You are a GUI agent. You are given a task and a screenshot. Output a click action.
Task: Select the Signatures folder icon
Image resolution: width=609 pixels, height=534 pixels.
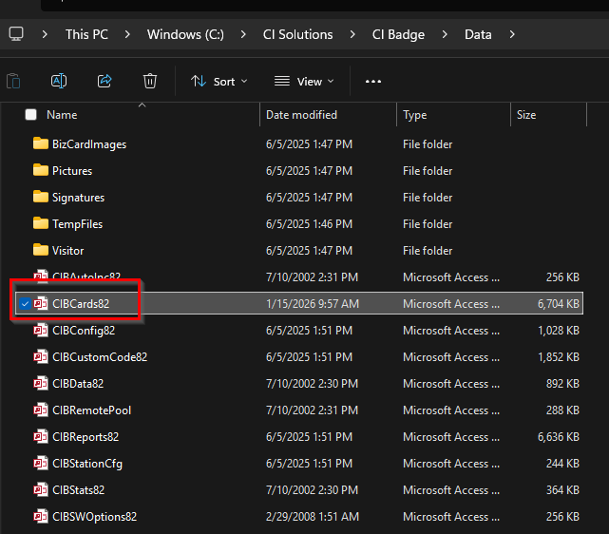point(41,197)
